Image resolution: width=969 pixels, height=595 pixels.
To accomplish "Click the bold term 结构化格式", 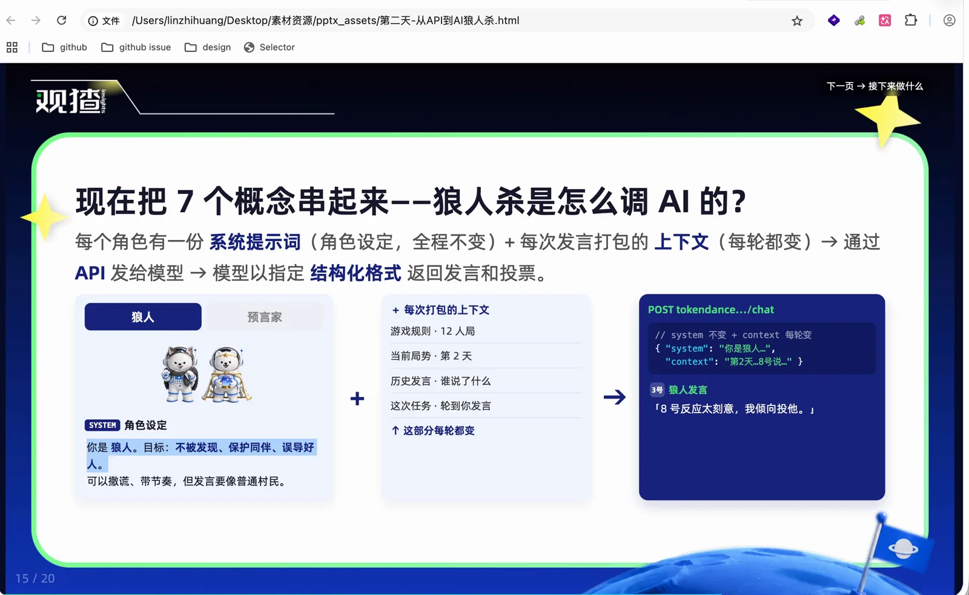I will click(x=356, y=273).
